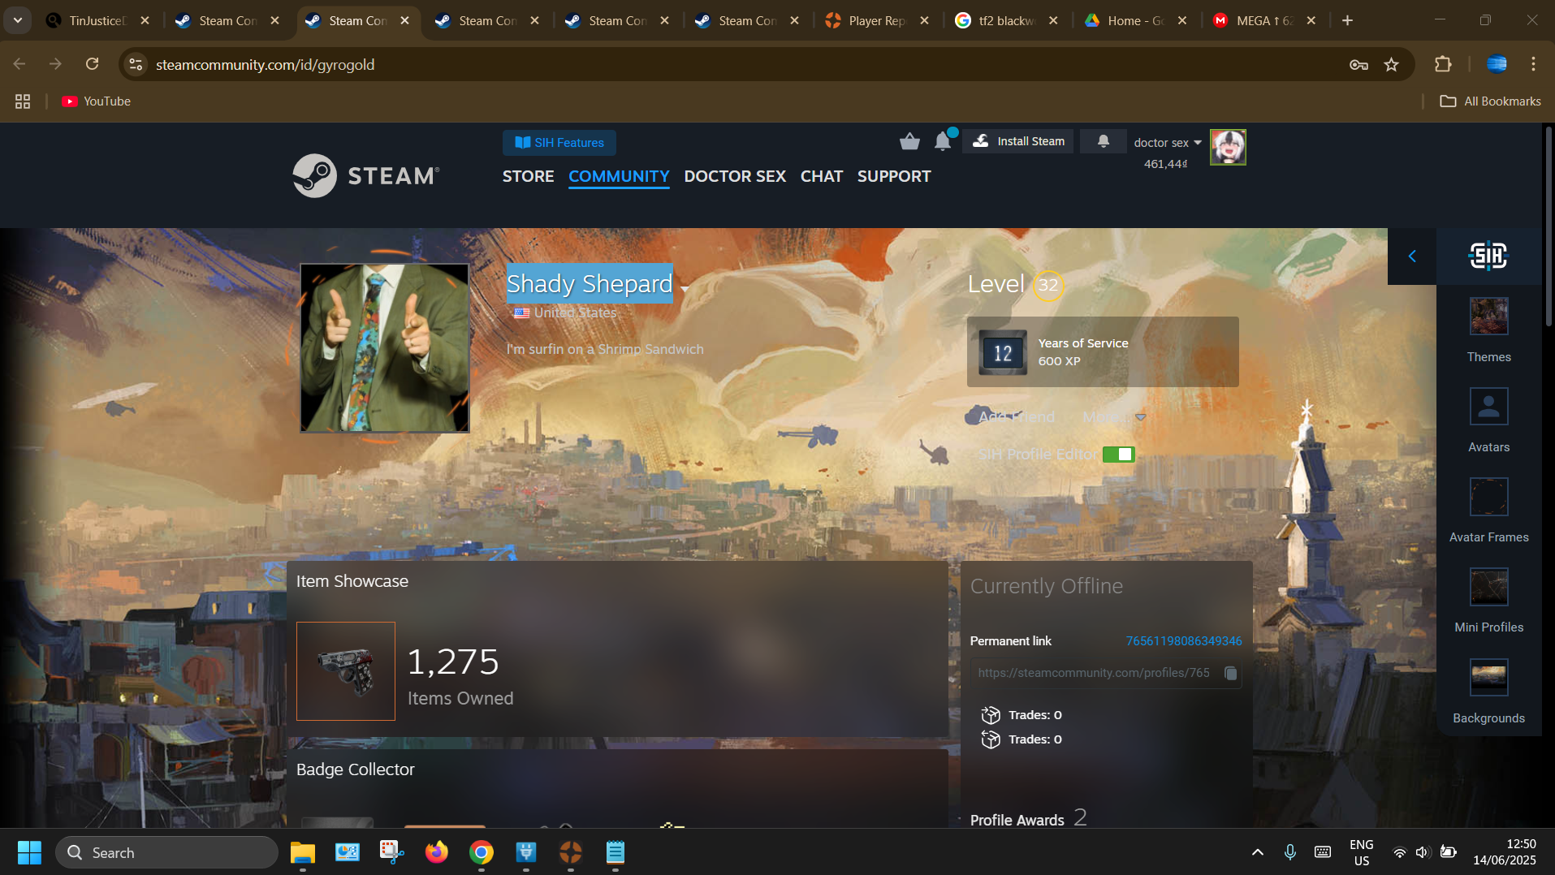Click the browser address bar

point(731,65)
